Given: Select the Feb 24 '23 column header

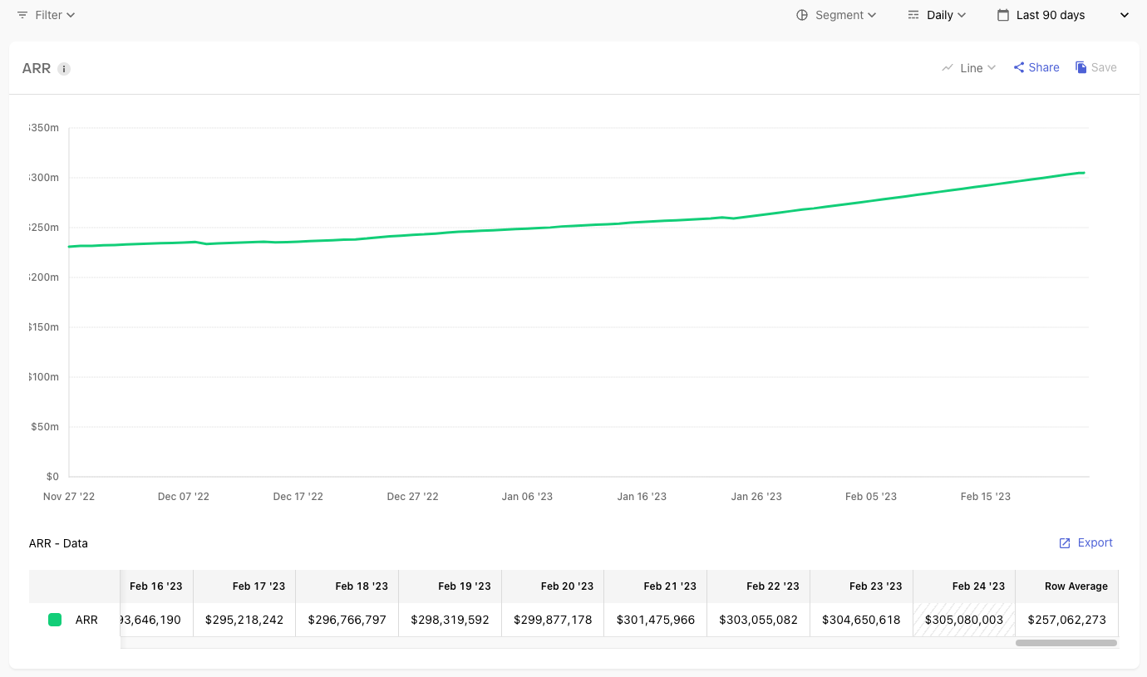Looking at the screenshot, I should click(x=964, y=586).
